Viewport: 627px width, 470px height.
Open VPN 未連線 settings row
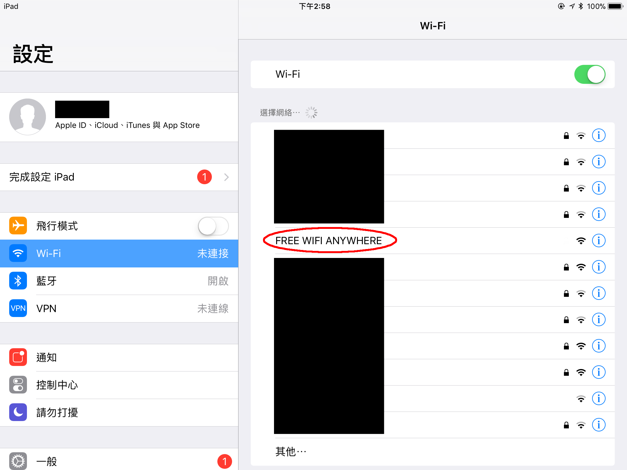click(x=119, y=308)
